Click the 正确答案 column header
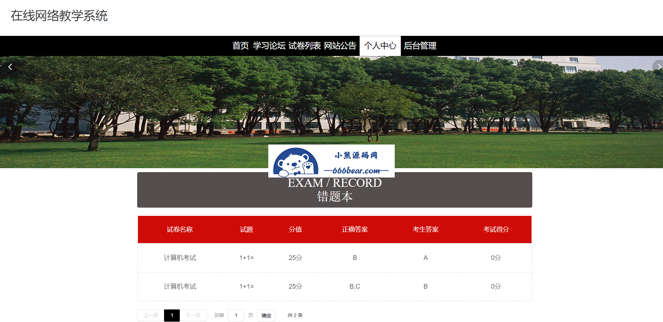Screen dimensions: 663x322 tap(355, 229)
